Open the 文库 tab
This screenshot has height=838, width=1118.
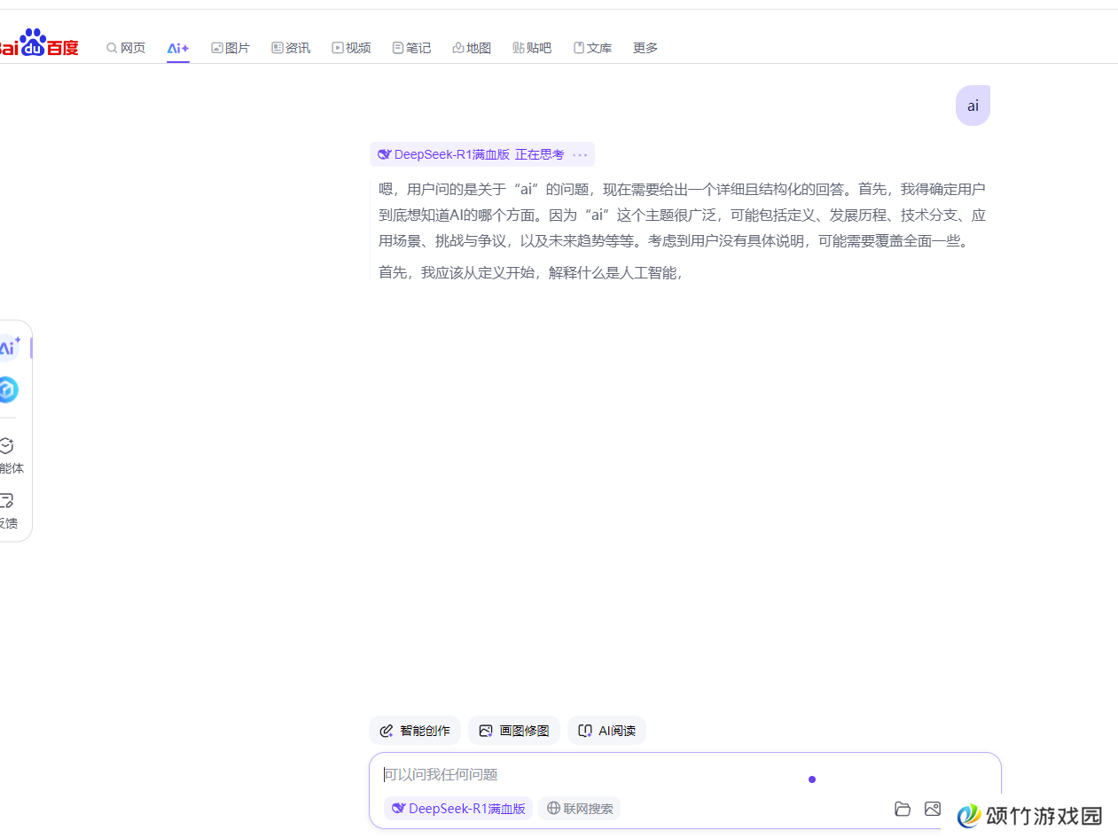coord(592,48)
